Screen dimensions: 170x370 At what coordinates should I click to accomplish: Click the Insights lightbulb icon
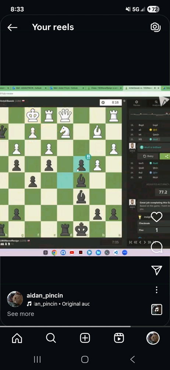click(140, 217)
